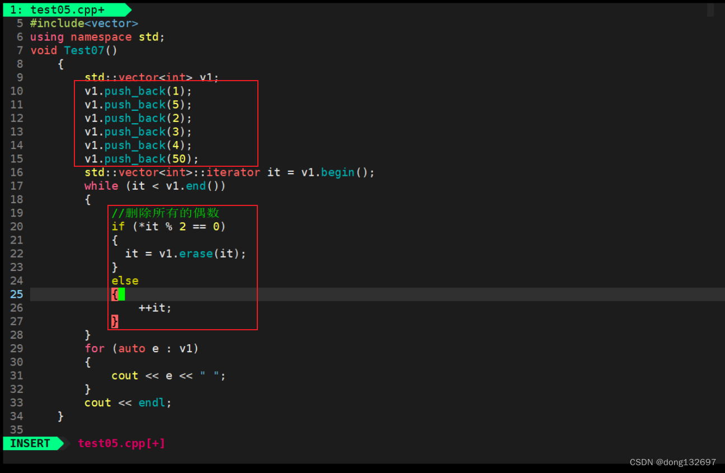Click the iterator declaration 'it = v1.begin();'
The width and height of the screenshot is (725, 473).
click(x=321, y=172)
